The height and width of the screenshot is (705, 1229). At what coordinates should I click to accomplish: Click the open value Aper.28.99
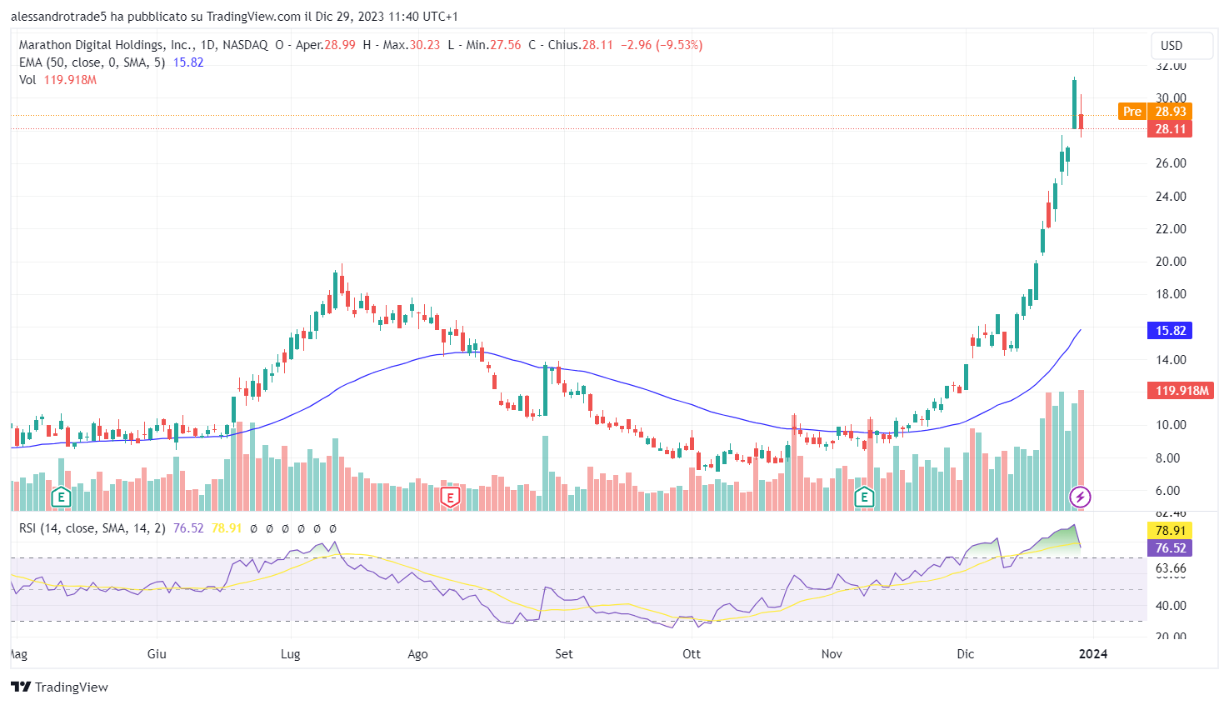click(326, 45)
